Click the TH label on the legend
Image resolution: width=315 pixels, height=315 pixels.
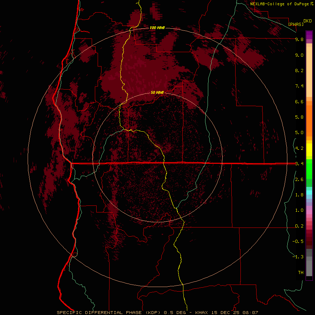coord(301,273)
